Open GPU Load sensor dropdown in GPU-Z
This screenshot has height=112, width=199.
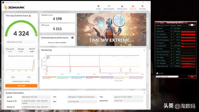tap(171, 49)
